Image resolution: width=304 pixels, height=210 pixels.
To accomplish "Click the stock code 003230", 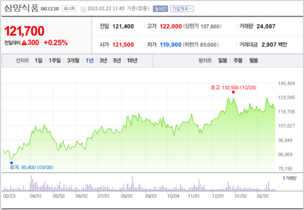I will point(50,9).
